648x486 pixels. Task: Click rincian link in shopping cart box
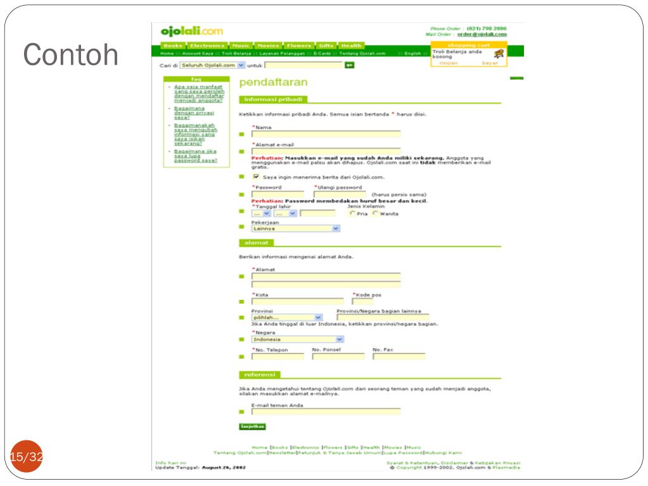449,63
